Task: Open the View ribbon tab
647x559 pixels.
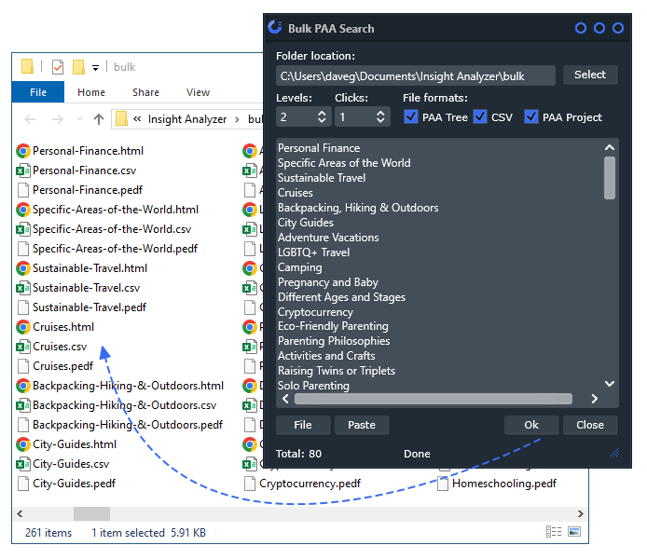Action: point(198,92)
